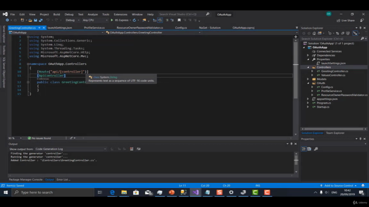The width and height of the screenshot is (369, 207).
Task: Click the No issues found indicator
Action: [x=39, y=138]
